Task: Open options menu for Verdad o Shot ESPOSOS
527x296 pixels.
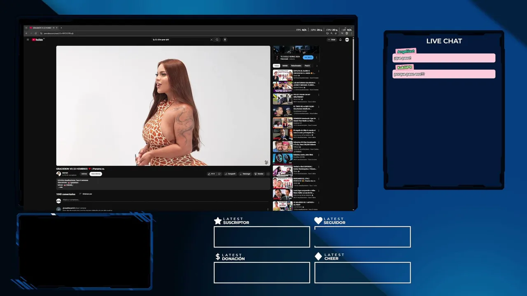Action: pyautogui.click(x=319, y=167)
